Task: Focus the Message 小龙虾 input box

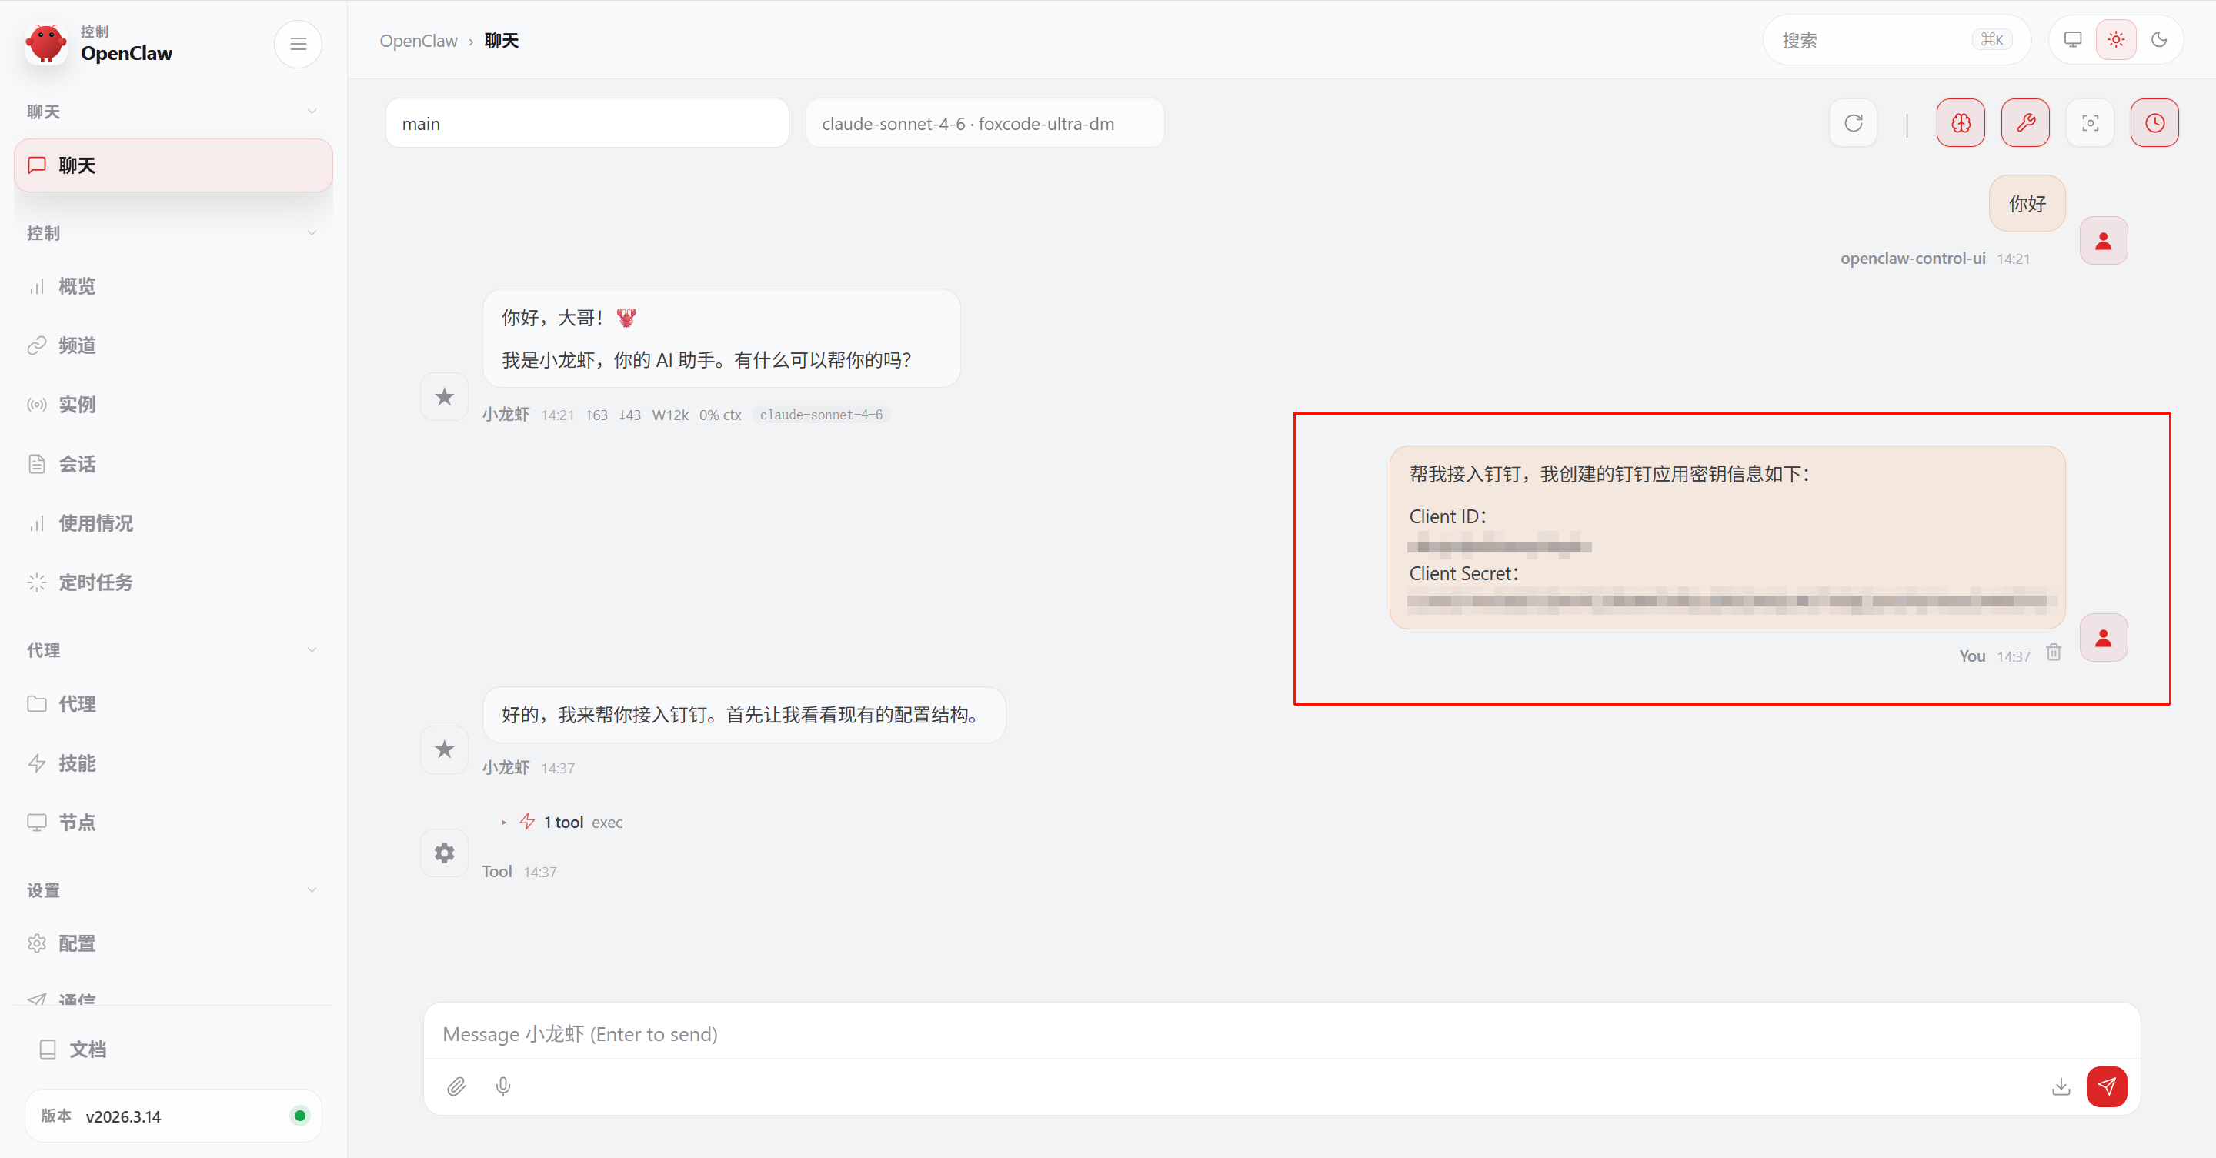Action: click(1281, 1033)
